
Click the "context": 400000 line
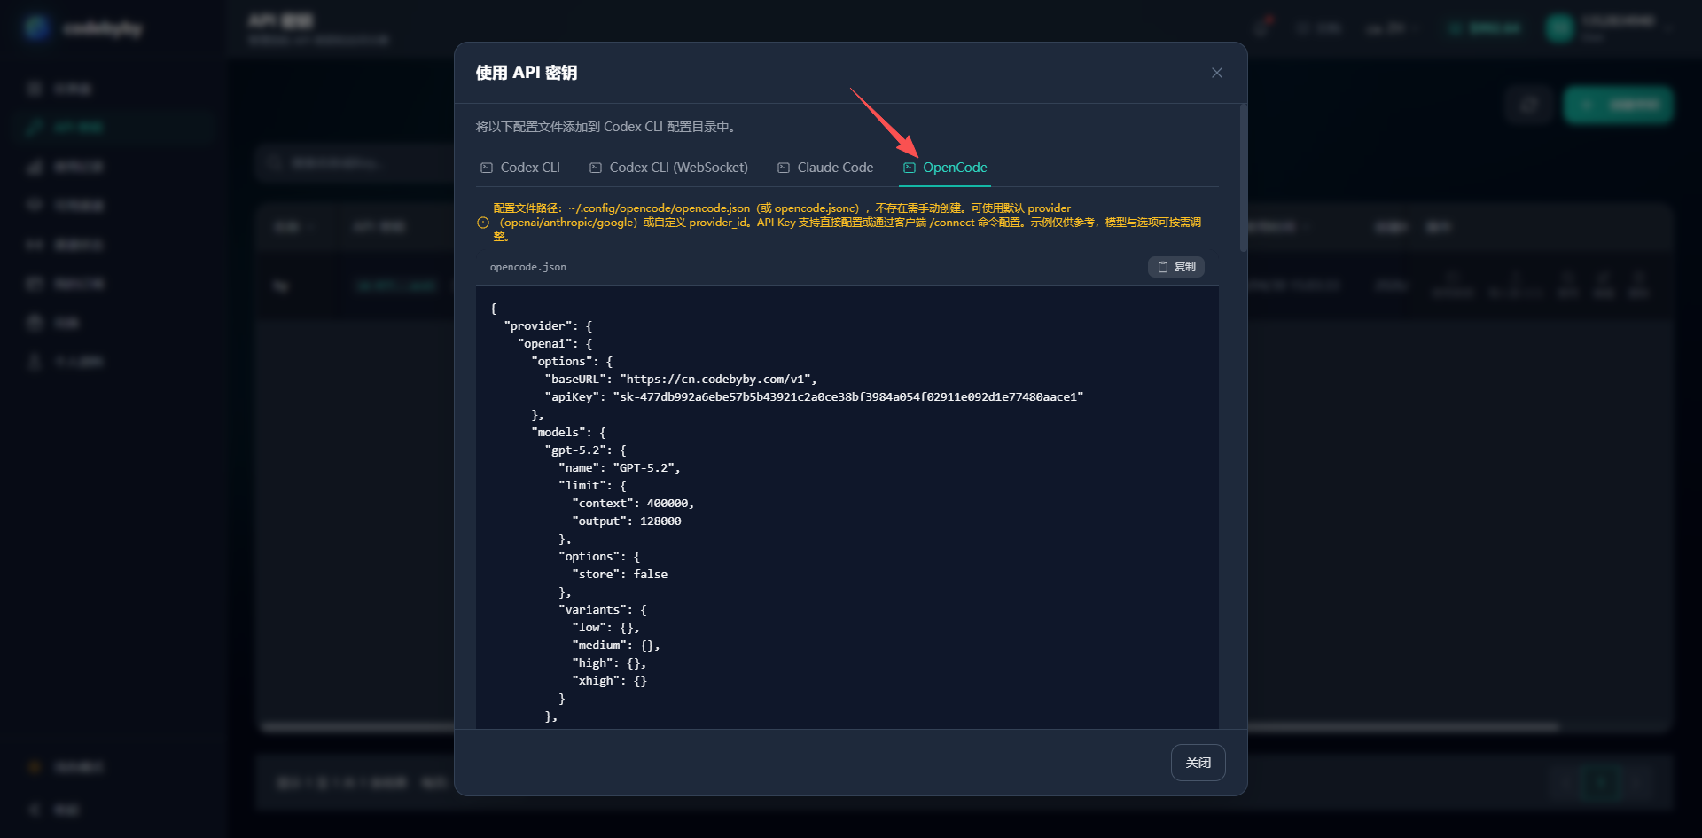(x=633, y=503)
